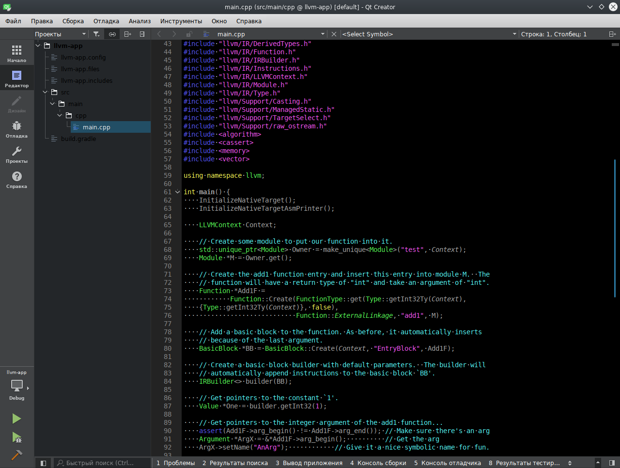
Task: Open the <Select Symbol> dropdown
Action: pos(427,34)
